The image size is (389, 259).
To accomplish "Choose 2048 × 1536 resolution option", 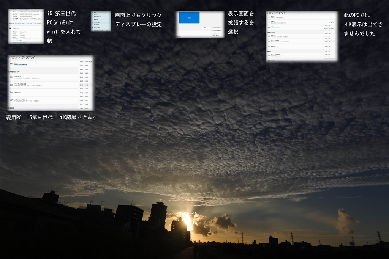I will (84, 81).
